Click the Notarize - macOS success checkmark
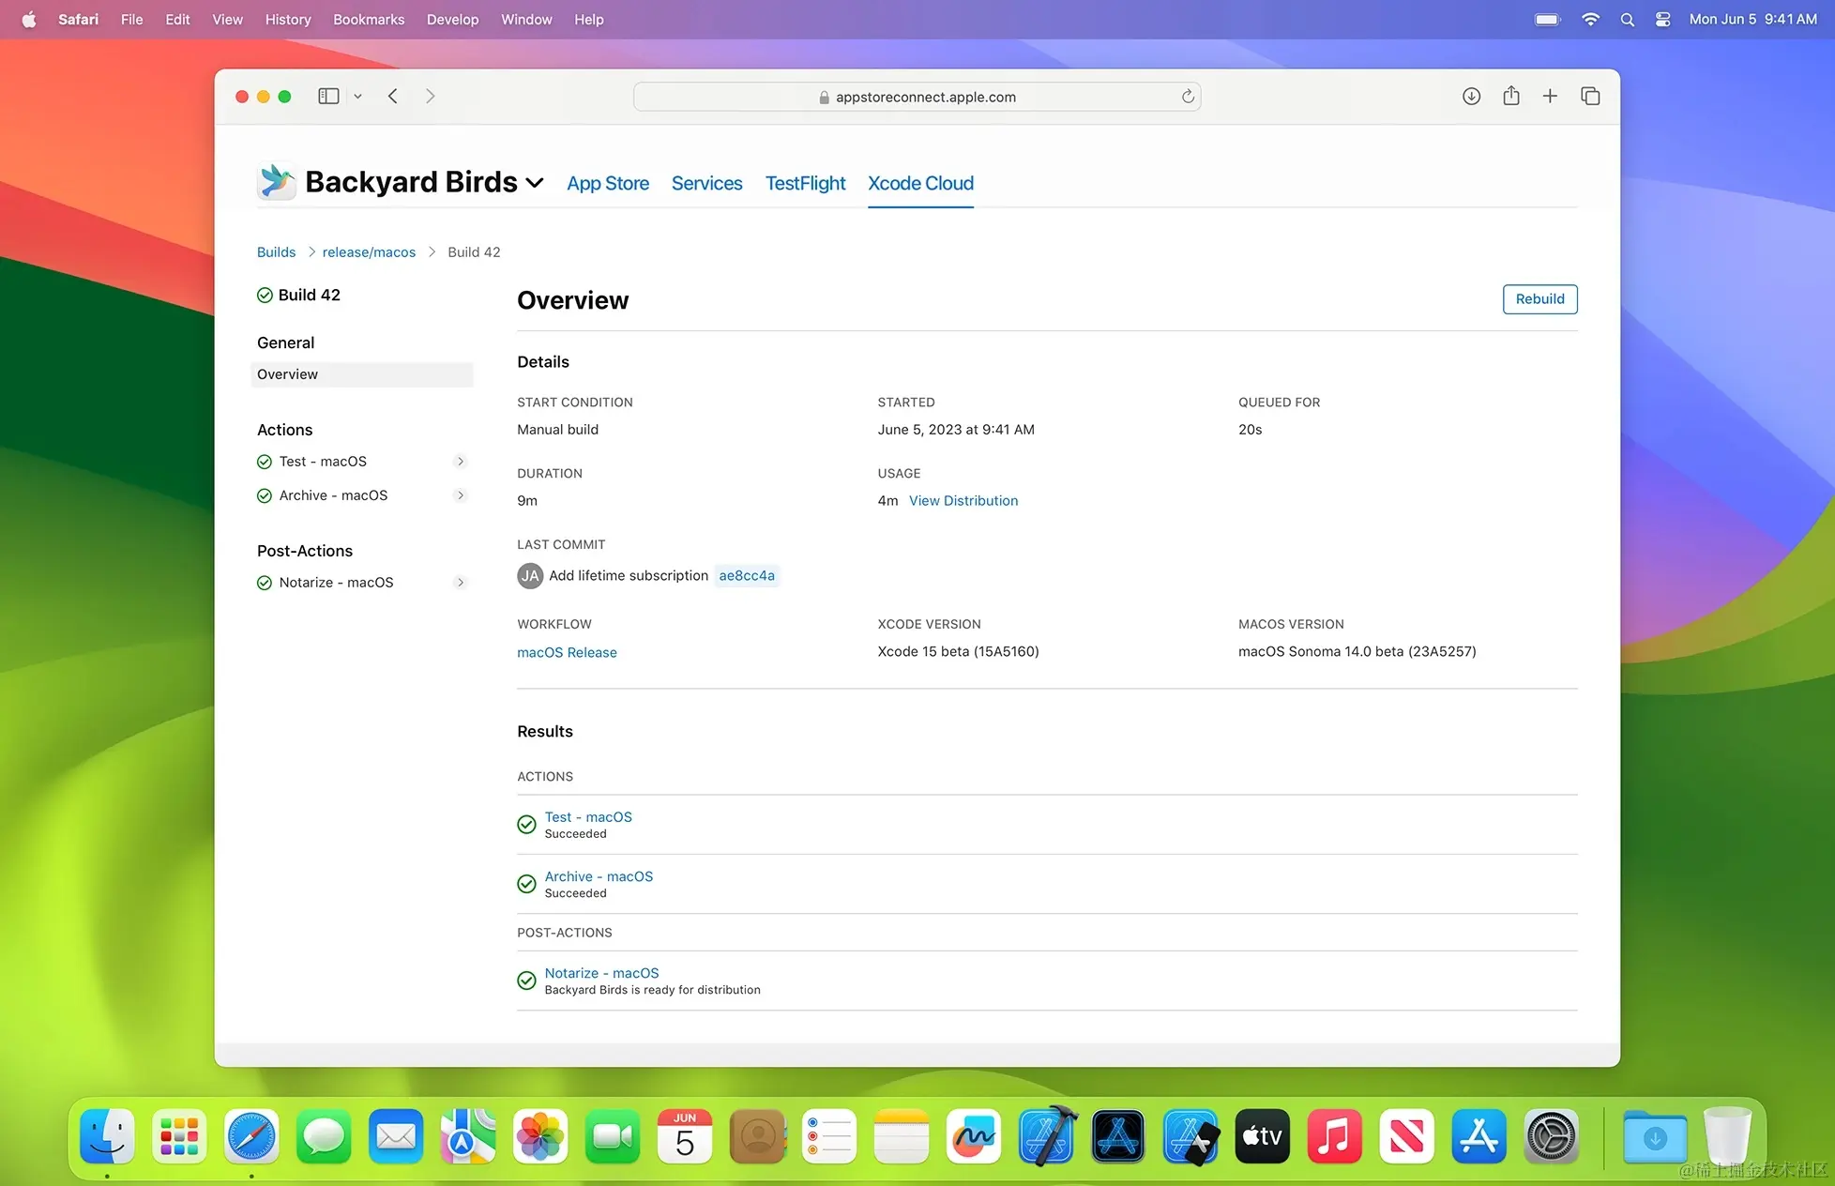Screen dimensions: 1835x1186 coord(526,980)
